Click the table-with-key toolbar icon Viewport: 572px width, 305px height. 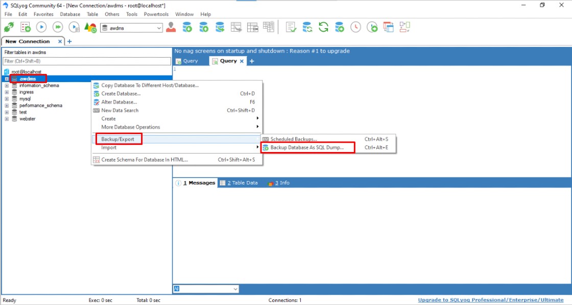(252, 28)
